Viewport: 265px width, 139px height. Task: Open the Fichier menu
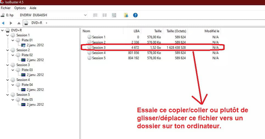point(5,8)
